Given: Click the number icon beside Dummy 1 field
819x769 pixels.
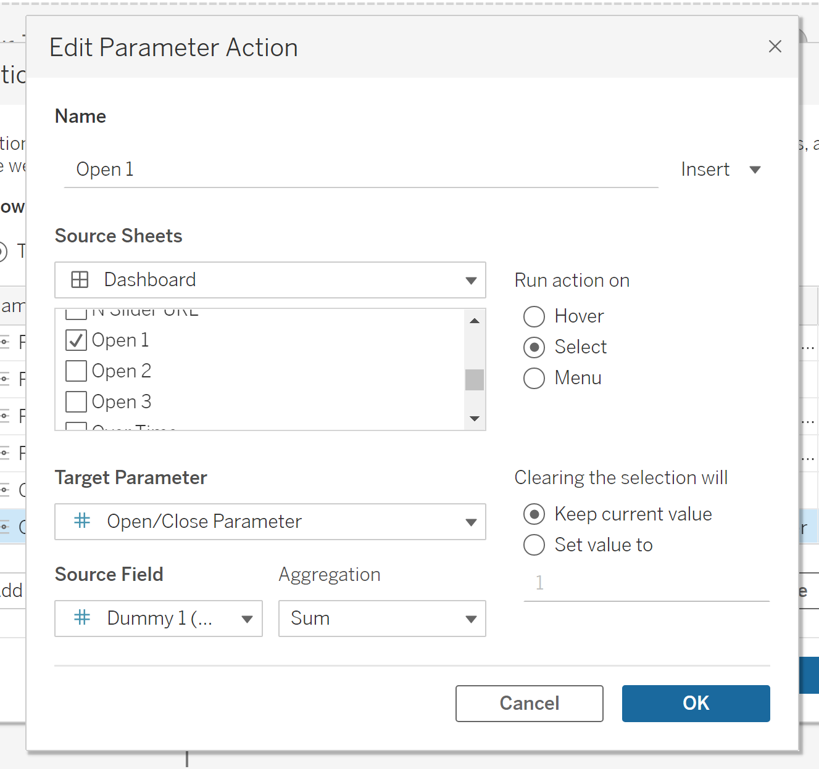Looking at the screenshot, I should click(x=82, y=618).
